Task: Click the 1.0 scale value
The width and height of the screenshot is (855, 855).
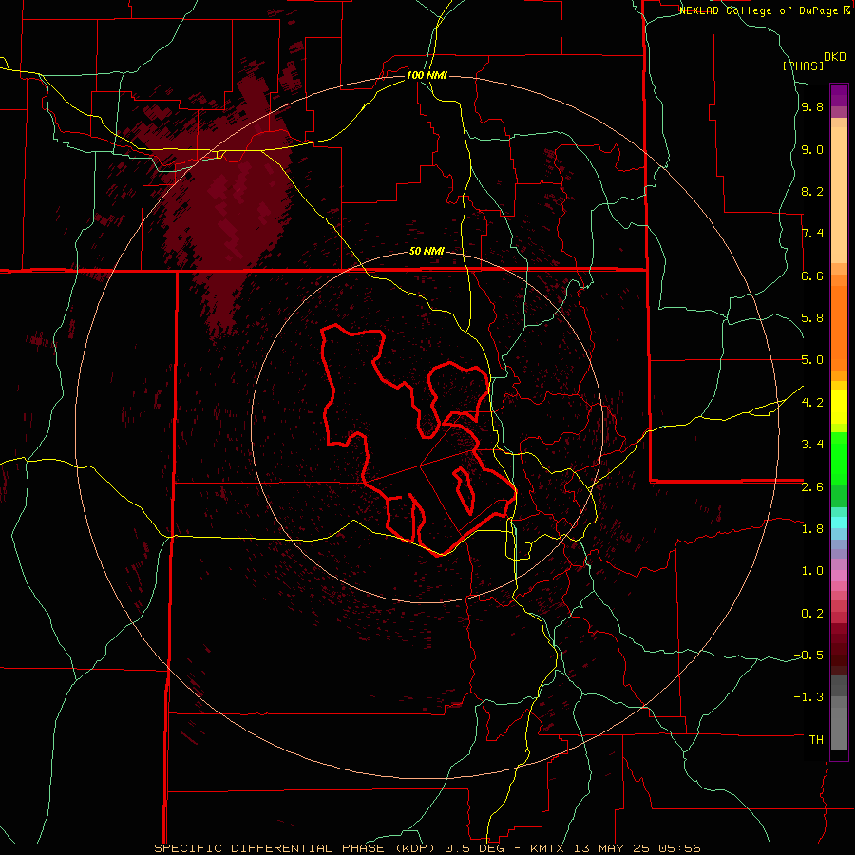Action: 812,570
